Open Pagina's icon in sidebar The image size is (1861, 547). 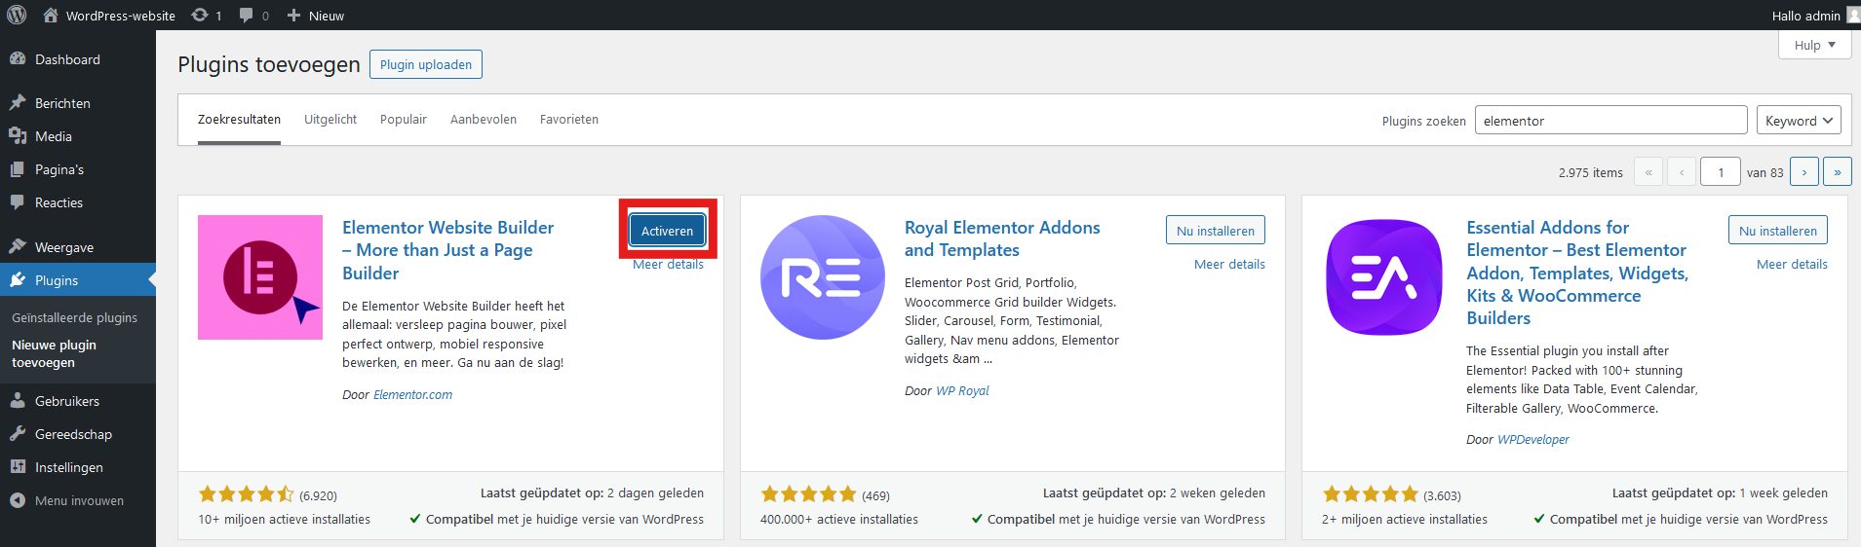[18, 168]
